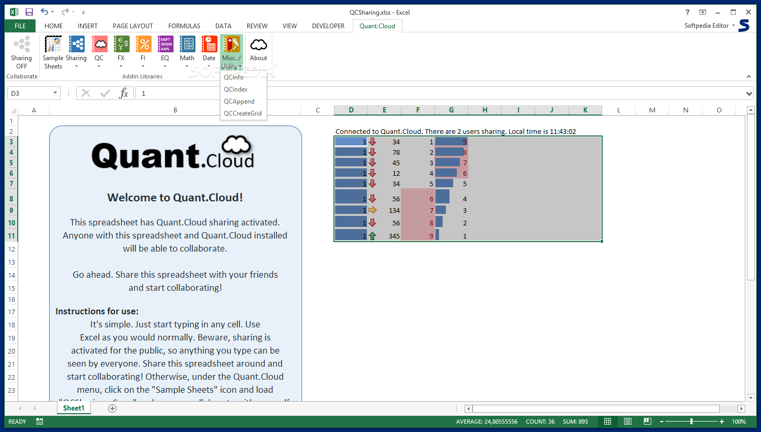This screenshot has height=432, width=761.
Task: Click the sheet navigation previous arrow
Action: tap(20, 408)
